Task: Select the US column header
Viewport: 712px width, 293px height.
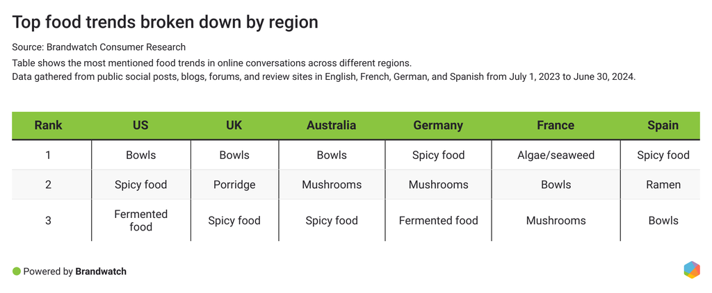Action: [140, 126]
